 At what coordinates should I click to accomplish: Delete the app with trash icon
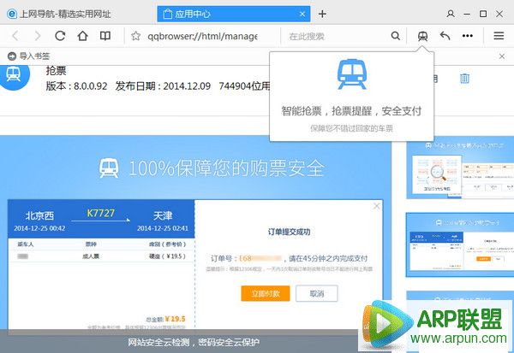click(x=464, y=79)
